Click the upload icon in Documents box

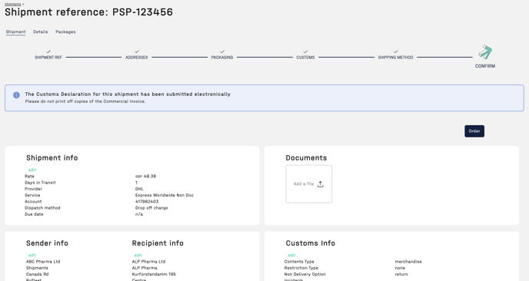[320, 184]
